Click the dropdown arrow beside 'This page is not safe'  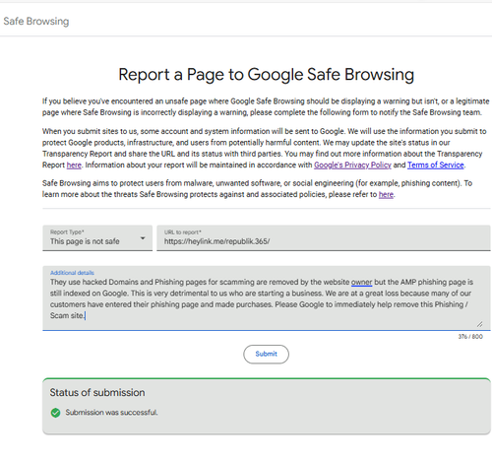[x=143, y=238]
